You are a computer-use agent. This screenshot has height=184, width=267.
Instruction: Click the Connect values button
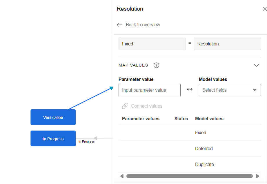(142, 106)
